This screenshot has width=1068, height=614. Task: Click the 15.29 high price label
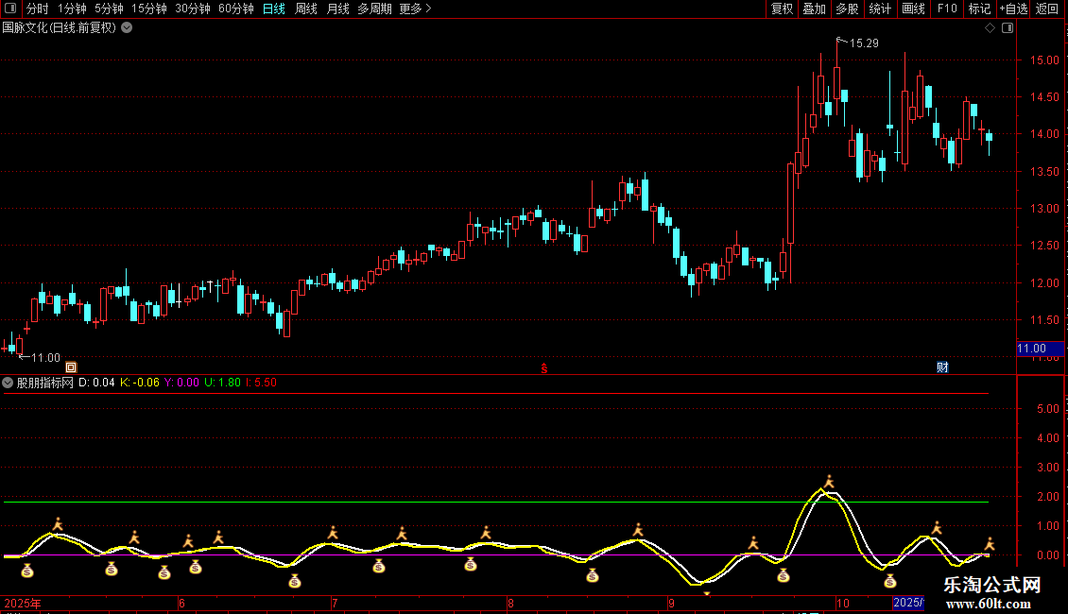point(864,43)
